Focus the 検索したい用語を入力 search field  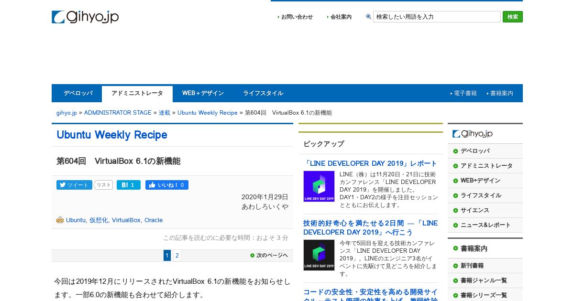point(437,17)
